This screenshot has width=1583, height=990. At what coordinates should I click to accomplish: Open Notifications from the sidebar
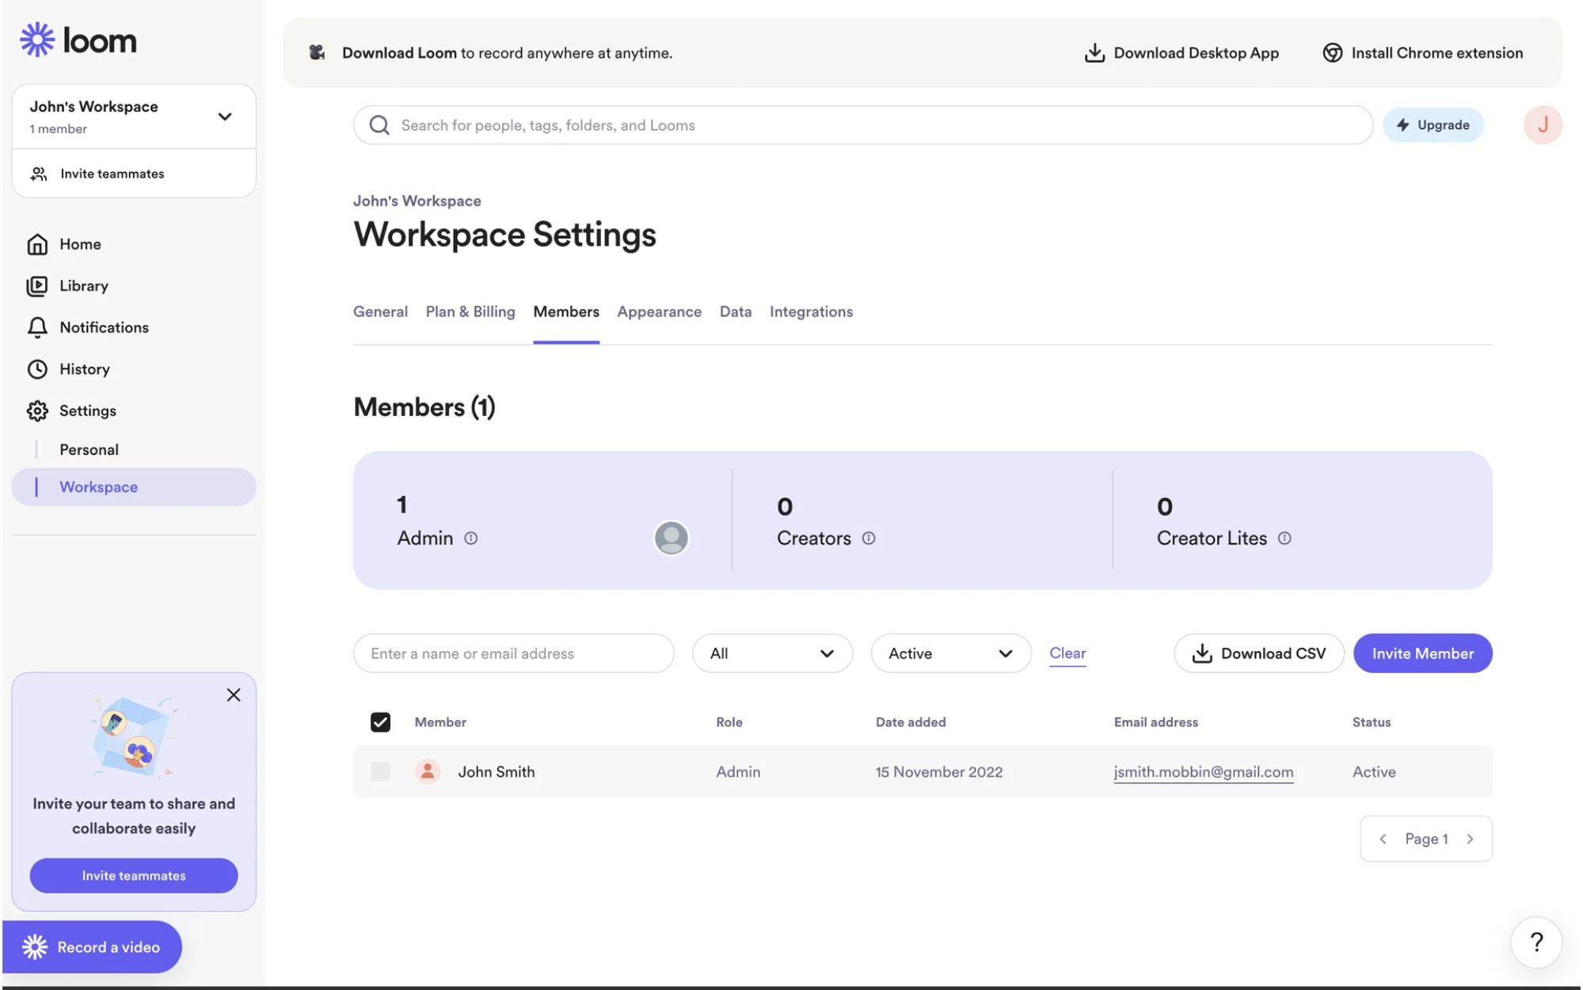coord(103,327)
